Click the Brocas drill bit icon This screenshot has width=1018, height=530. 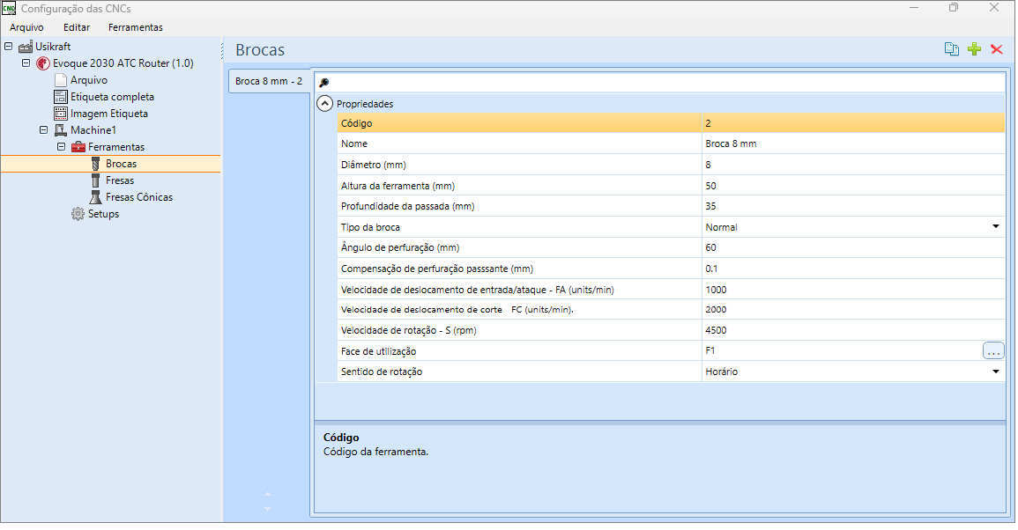tap(95, 164)
